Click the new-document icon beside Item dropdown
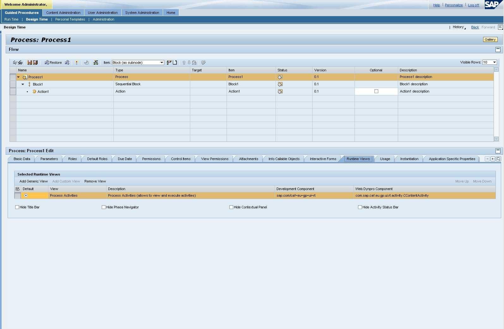This screenshot has width=504, height=329. (175, 63)
